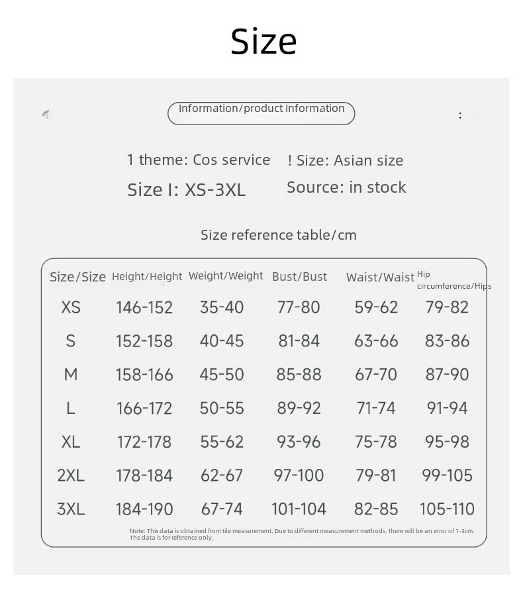
Task: Click the Hip circumference/Hips column header
Action: tap(454, 280)
